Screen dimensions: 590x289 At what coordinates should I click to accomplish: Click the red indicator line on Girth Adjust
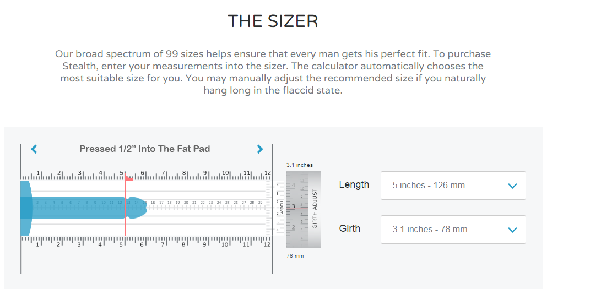click(298, 208)
